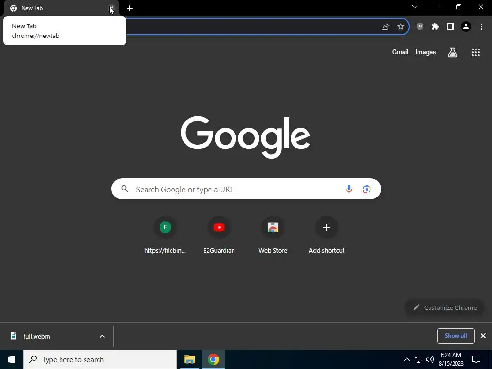
Task: Open Chrome three-dot menu
Action: [x=481, y=27]
